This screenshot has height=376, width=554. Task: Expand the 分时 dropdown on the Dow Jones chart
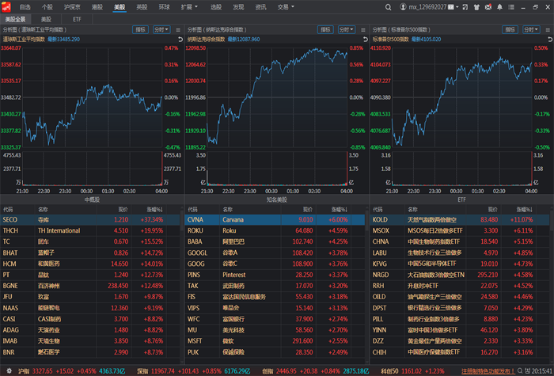pyautogui.click(x=161, y=29)
